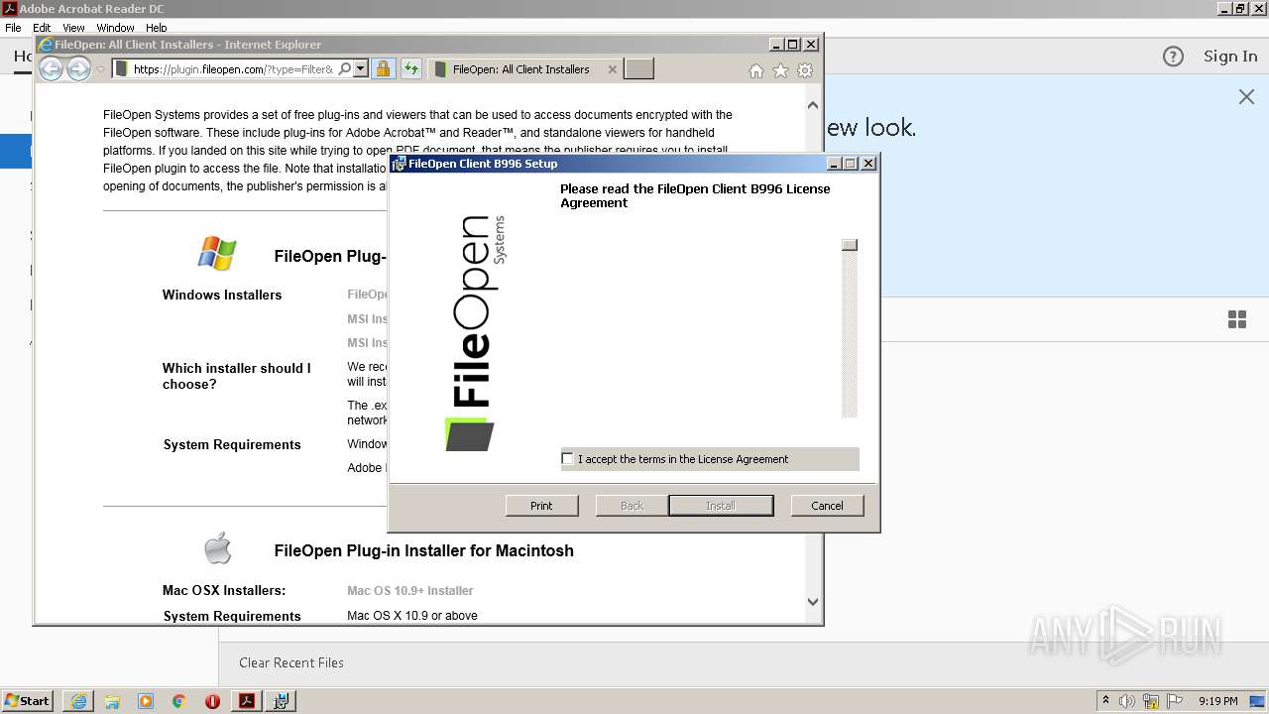The width and height of the screenshot is (1269, 714).
Task: Show hidden system tray icons
Action: [1106, 701]
